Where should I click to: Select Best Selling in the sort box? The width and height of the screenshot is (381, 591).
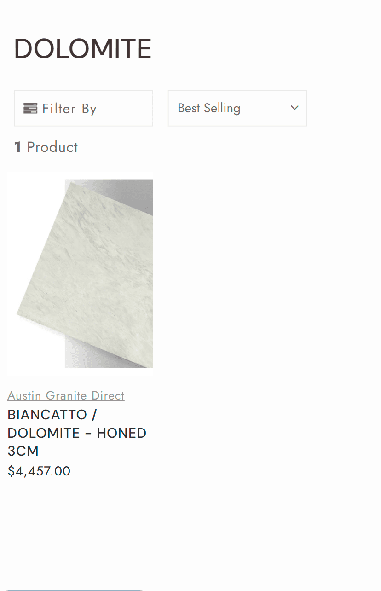click(209, 108)
